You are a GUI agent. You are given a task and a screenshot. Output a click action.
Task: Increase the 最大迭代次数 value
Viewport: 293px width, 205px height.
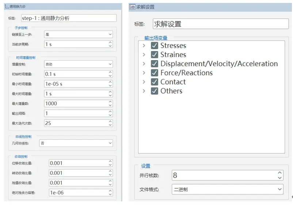[110, 121]
